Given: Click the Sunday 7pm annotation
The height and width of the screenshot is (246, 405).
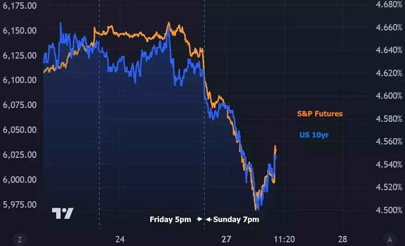Looking at the screenshot, I should pos(236,220).
